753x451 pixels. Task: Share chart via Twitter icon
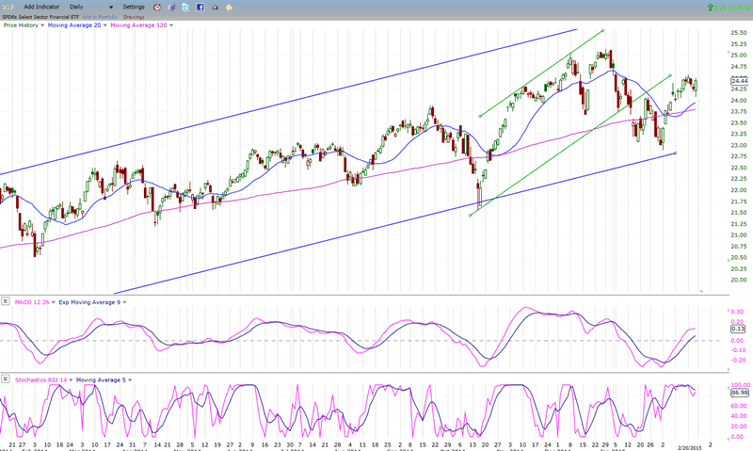[184, 7]
